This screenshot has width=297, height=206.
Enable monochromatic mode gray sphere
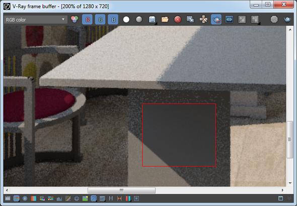click(x=139, y=20)
